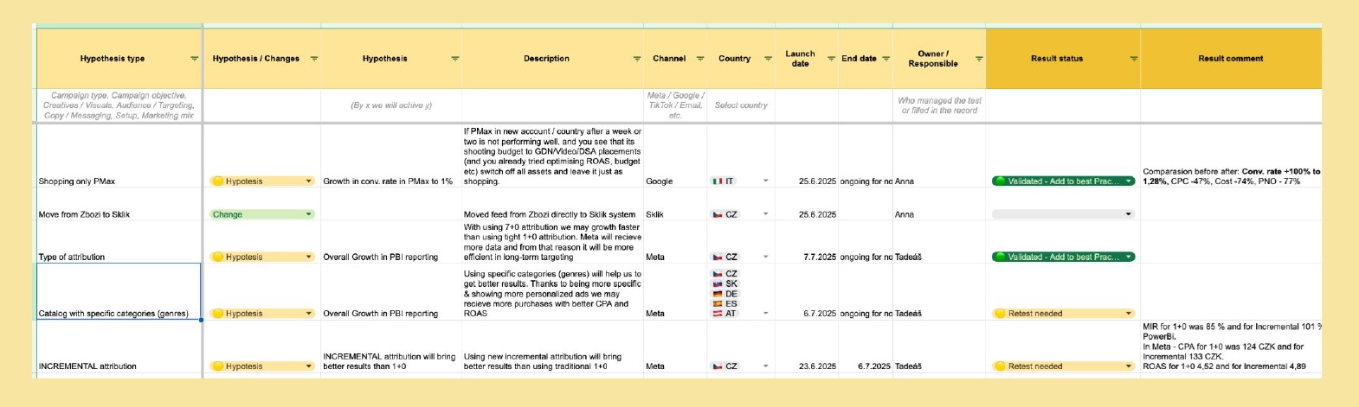
Task: Open the Channel column filter
Action: point(700,59)
